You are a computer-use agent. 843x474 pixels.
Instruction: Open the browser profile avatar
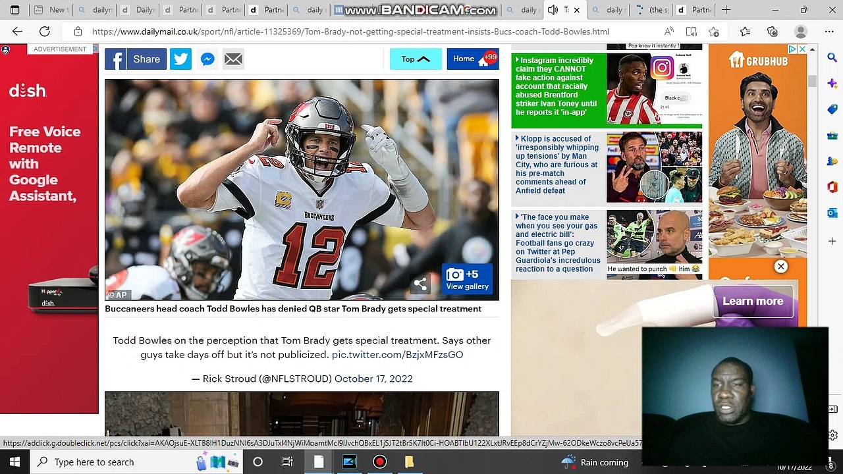tap(801, 32)
